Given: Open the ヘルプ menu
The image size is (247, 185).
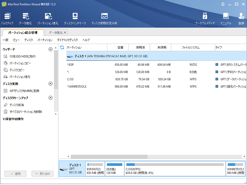Looking at the screenshot, I should [x=86, y=40].
